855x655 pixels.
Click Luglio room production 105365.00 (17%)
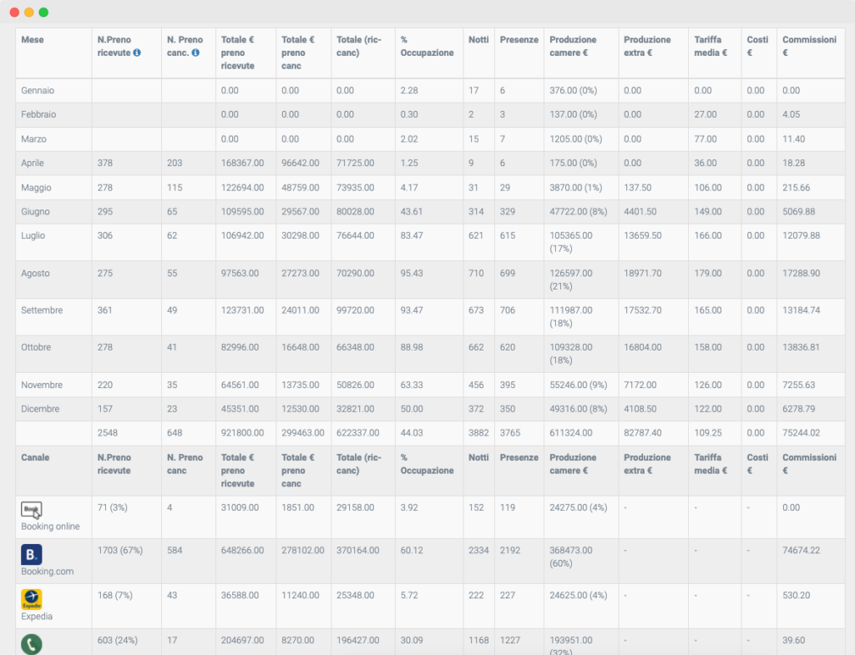[x=571, y=242]
